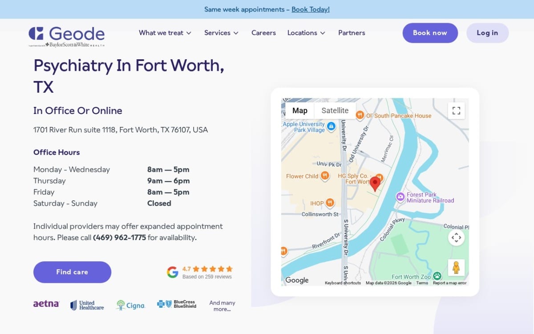The height and width of the screenshot is (334, 534).
Task: Click the IHOP restaurant marker
Action: [330, 203]
